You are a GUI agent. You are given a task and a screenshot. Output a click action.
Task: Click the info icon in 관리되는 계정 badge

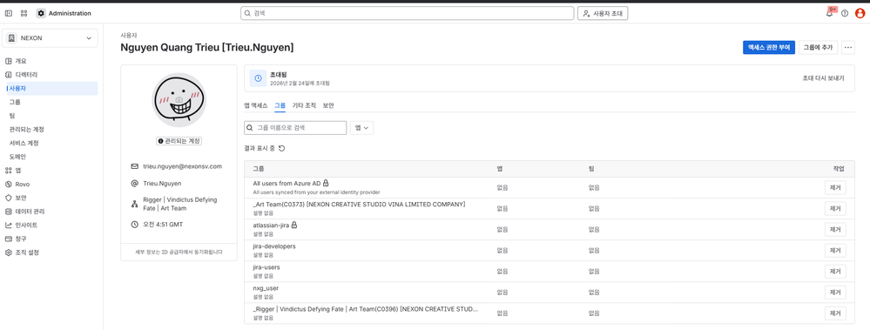(161, 141)
